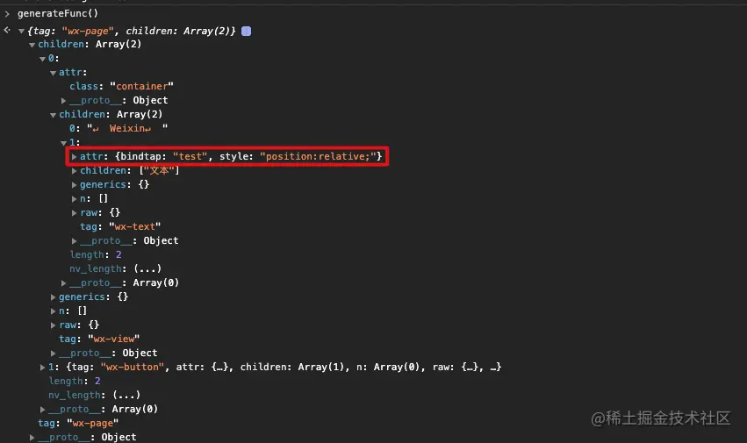Screen dimensions: 747x443
Task: Click the blue info badge beside the root object
Action: 247,32
